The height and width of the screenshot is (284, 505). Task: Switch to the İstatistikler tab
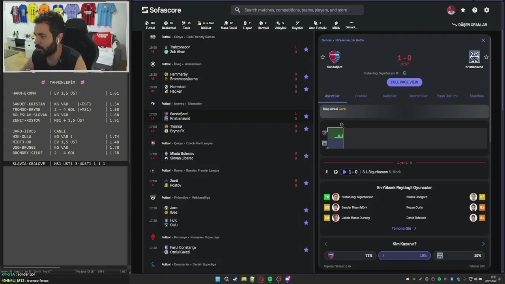click(x=418, y=96)
